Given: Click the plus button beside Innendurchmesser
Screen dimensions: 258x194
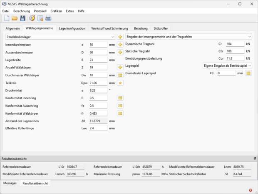Looking at the screenshot, I should tap(120, 45).
